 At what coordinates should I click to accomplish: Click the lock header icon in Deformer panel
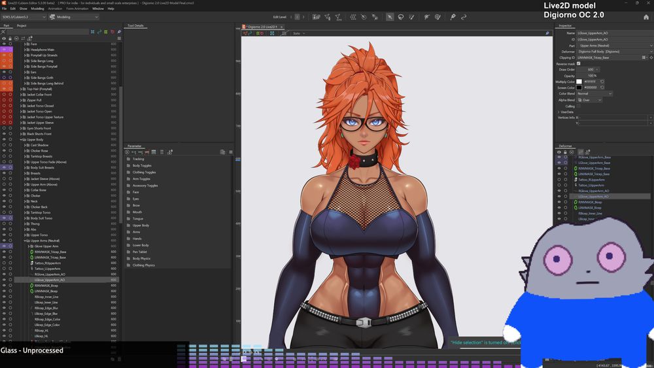565,152
